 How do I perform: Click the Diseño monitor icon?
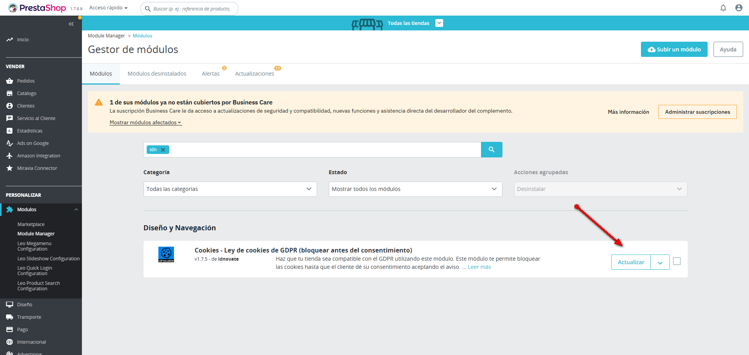click(x=10, y=305)
